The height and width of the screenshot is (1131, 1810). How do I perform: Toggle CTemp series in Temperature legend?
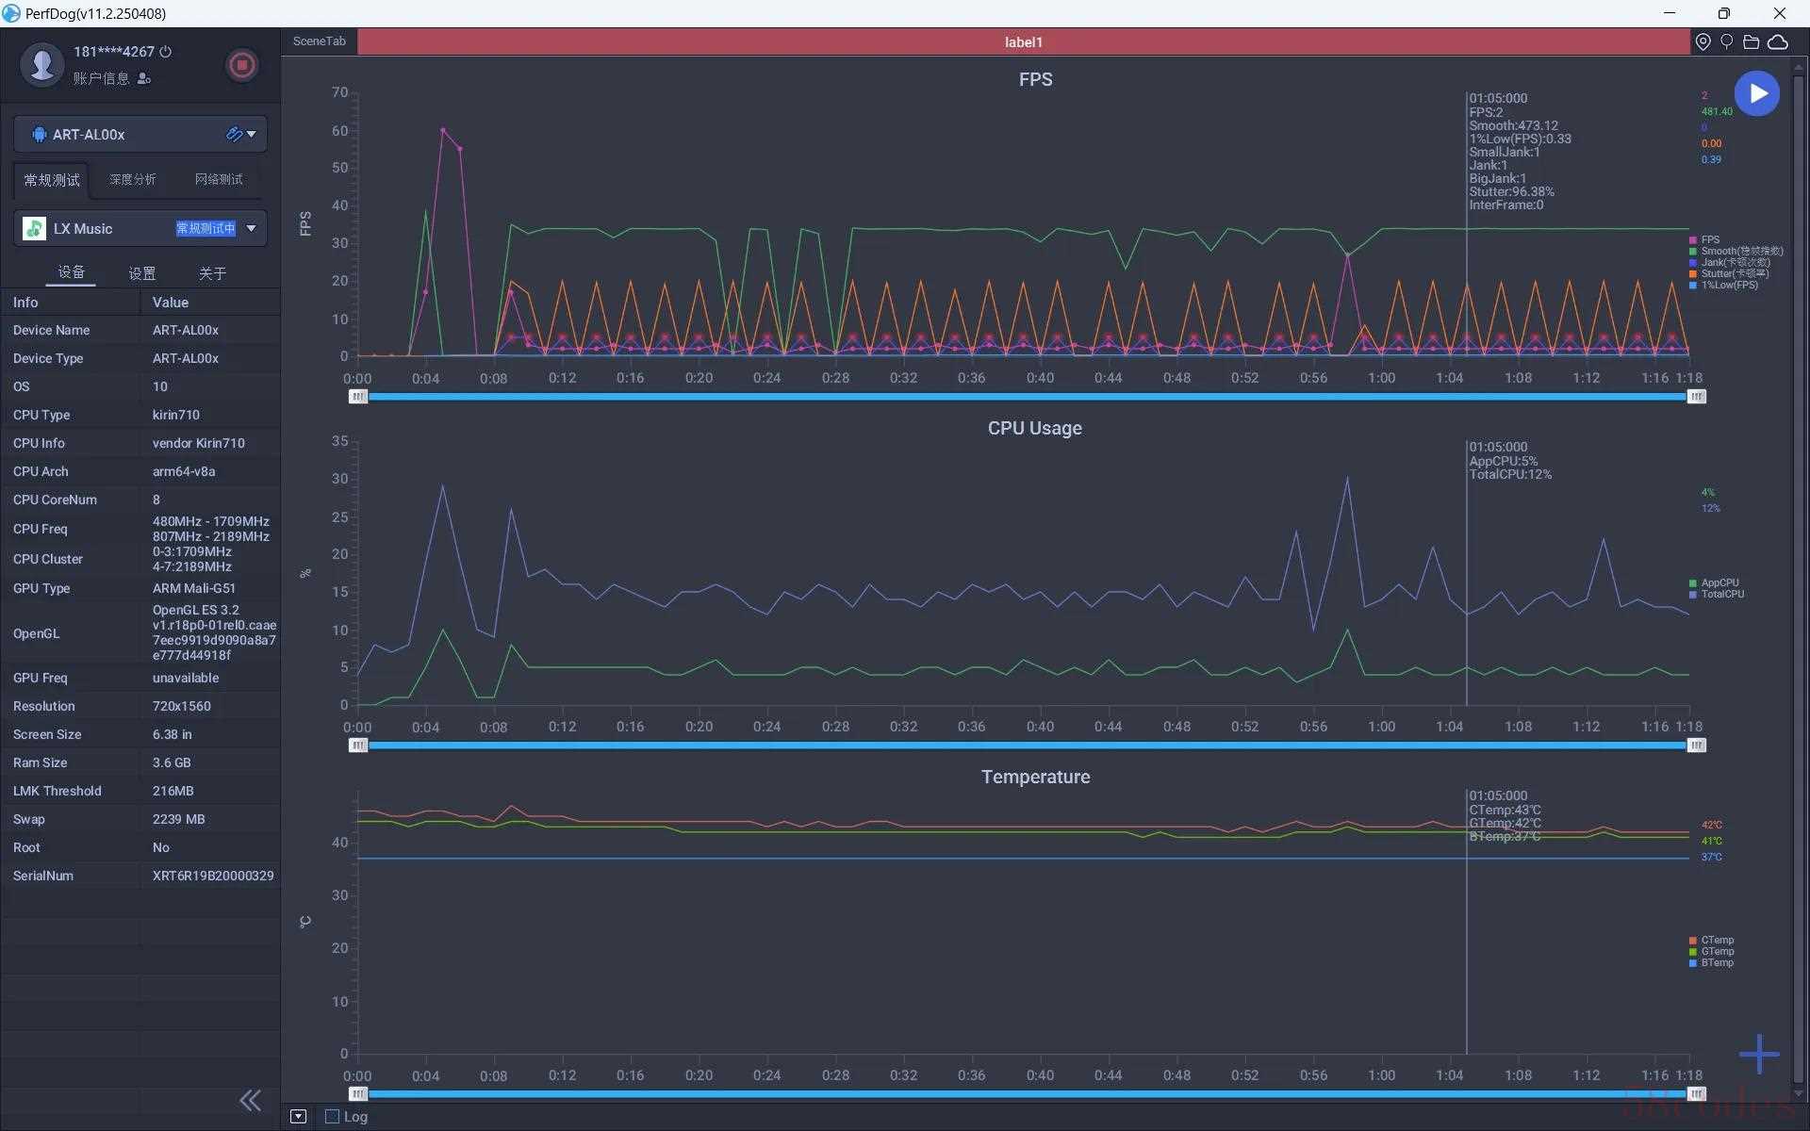click(1712, 940)
